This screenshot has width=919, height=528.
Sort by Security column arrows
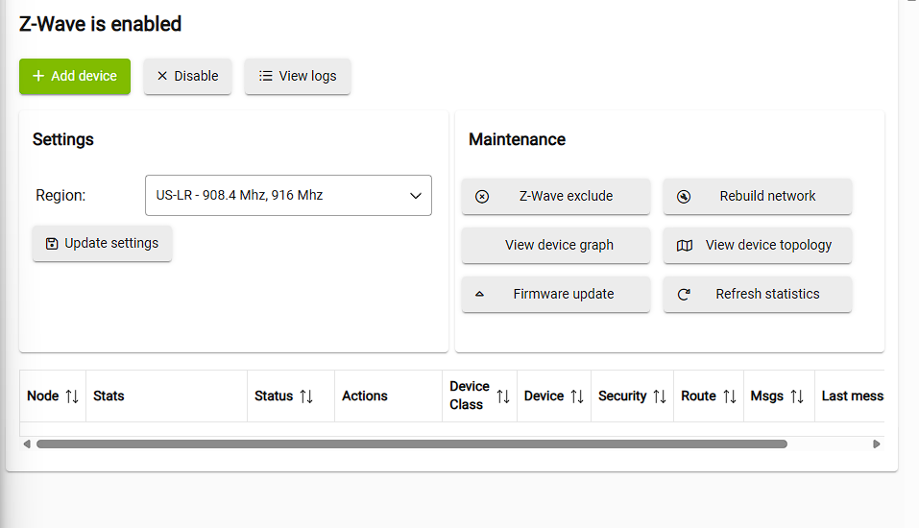pyautogui.click(x=660, y=396)
